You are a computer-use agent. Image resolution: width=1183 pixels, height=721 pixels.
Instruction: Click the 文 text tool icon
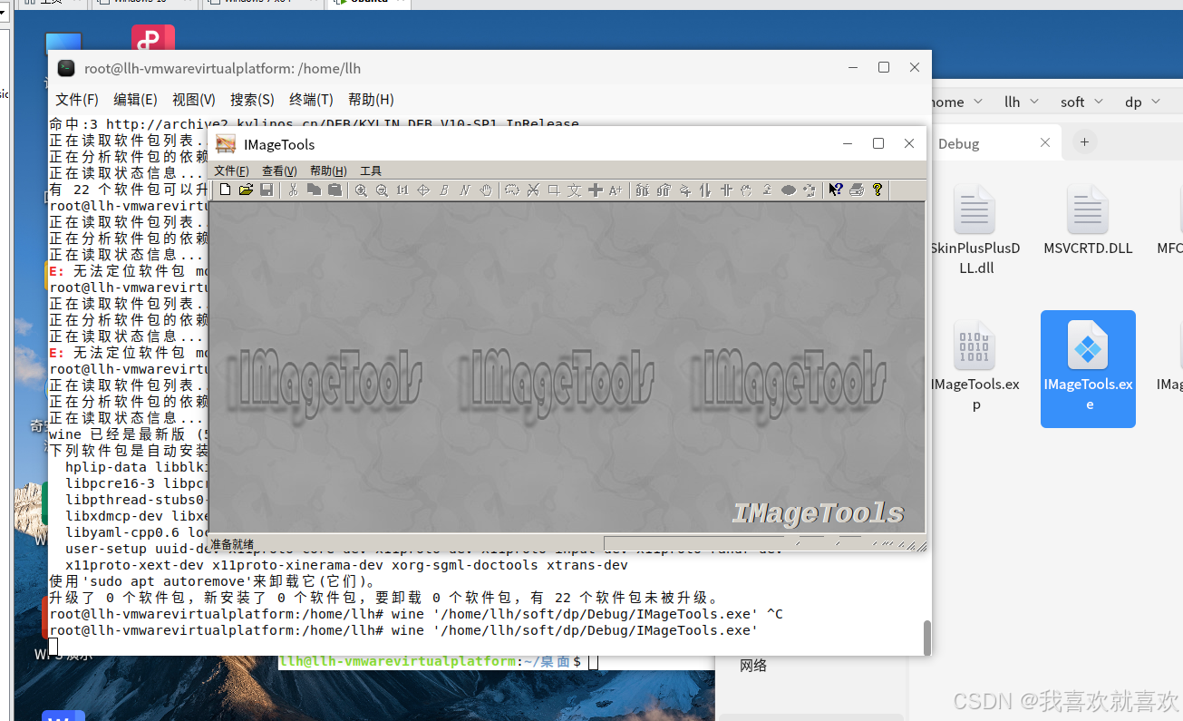(x=575, y=190)
